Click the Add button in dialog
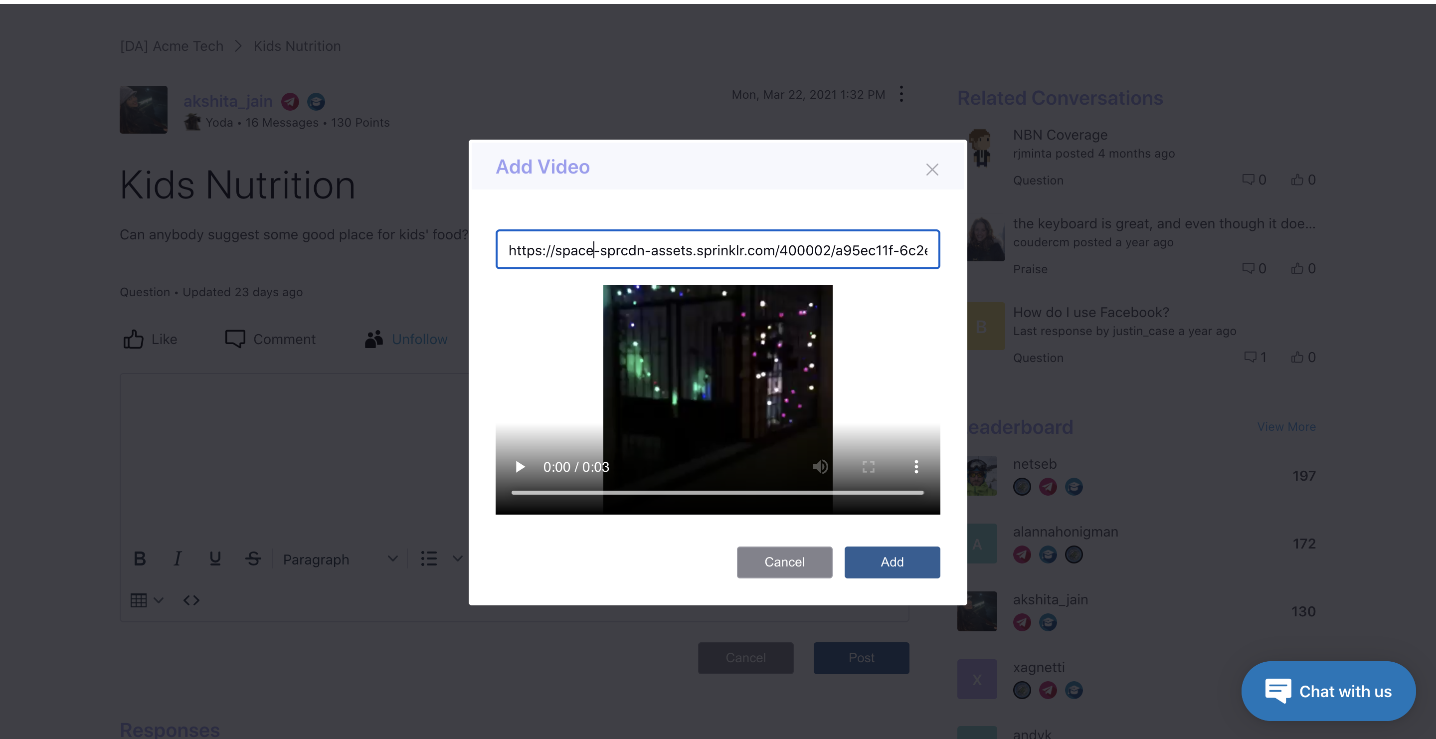This screenshot has width=1436, height=739. click(x=892, y=562)
